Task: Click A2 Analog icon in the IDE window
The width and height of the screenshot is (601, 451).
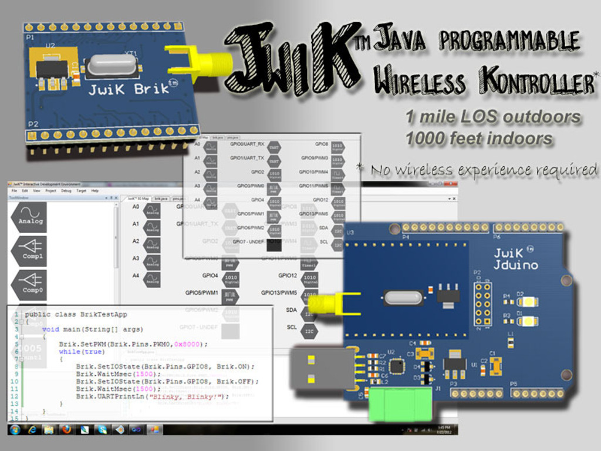Action: tap(152, 245)
